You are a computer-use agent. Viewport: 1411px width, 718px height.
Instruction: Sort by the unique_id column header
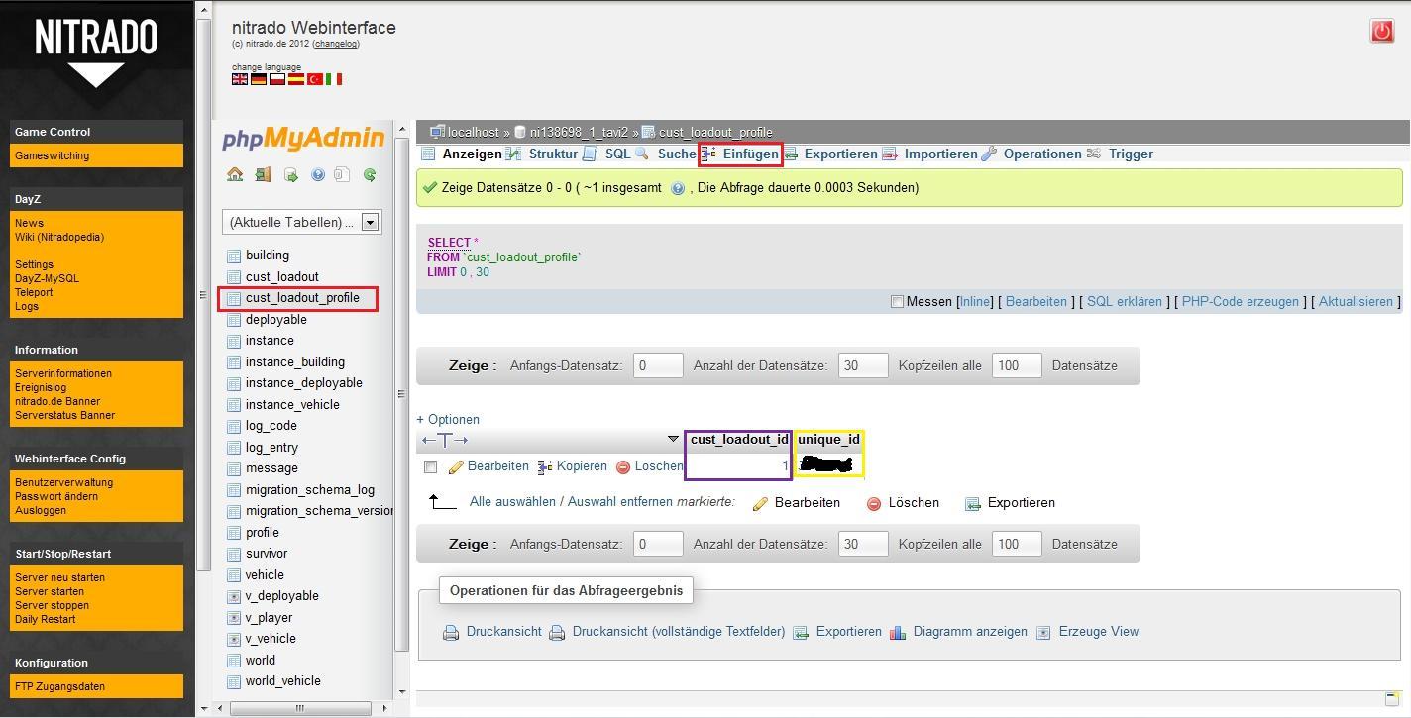828,440
